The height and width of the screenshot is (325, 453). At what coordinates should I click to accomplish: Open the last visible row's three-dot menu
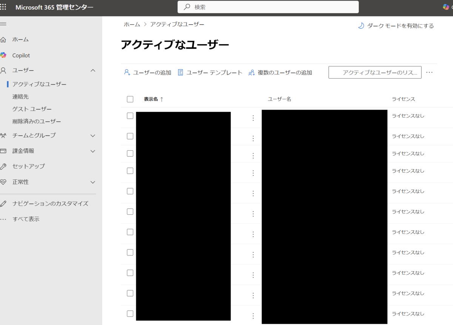tap(253, 316)
